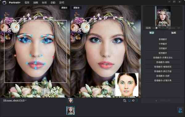Apply the last preset ending in 效果
185x117 pixels.
click(163, 80)
